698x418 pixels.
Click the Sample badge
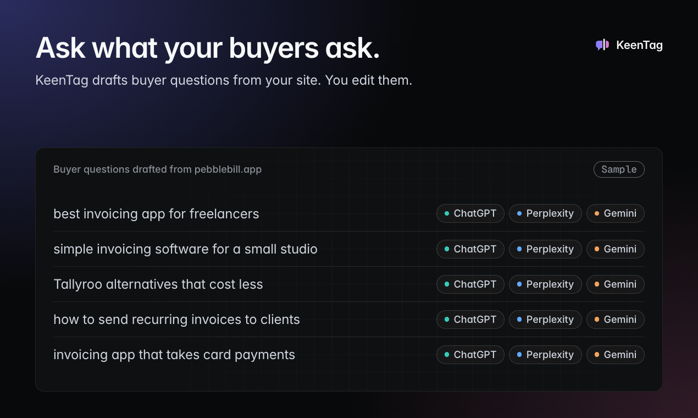pos(619,169)
